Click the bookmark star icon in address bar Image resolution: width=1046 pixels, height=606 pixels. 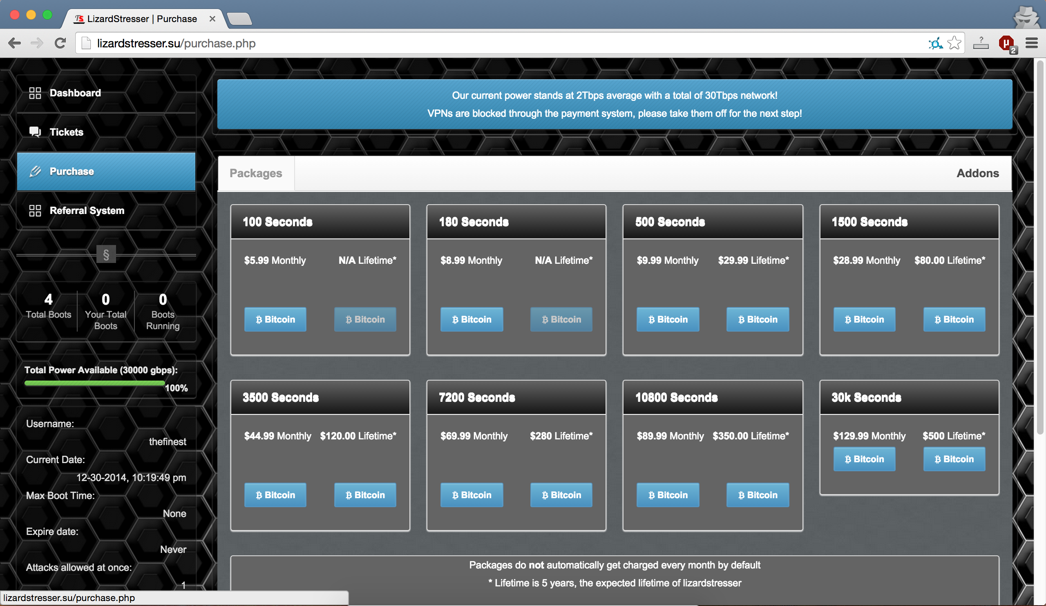tap(954, 42)
